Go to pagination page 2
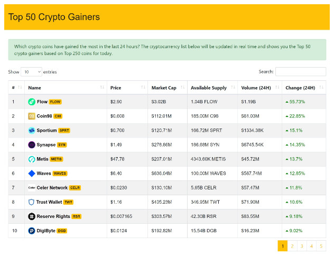 click(x=292, y=246)
